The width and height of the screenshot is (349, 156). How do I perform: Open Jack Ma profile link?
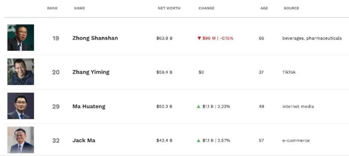(84, 141)
